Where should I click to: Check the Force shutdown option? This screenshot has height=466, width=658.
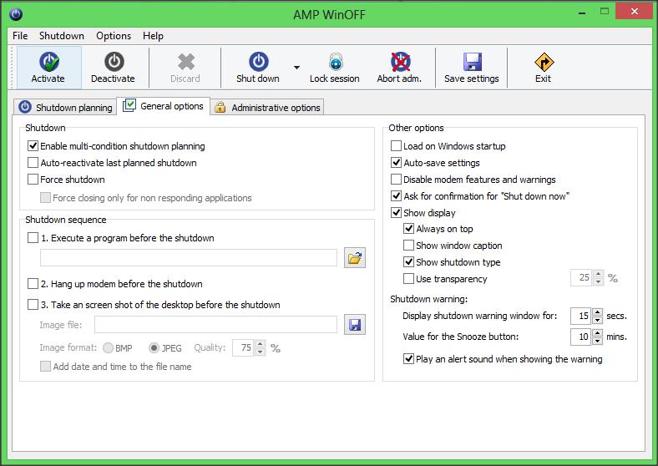pyautogui.click(x=33, y=180)
